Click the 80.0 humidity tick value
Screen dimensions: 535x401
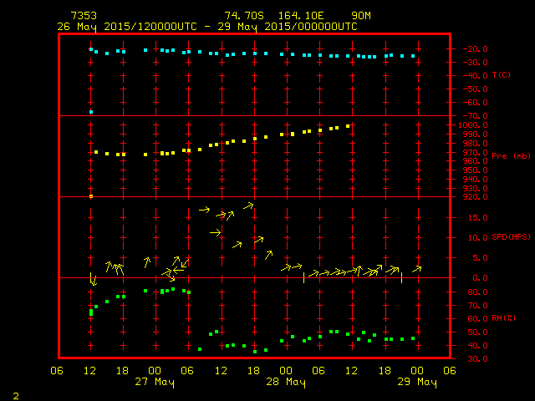pos(477,292)
